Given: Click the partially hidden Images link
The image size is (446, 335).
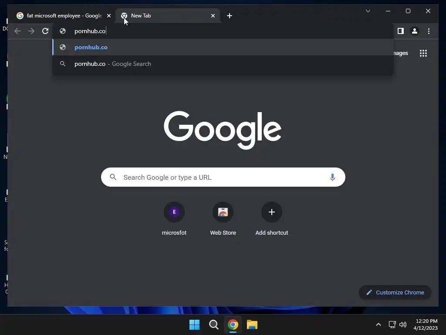Looking at the screenshot, I should point(401,53).
